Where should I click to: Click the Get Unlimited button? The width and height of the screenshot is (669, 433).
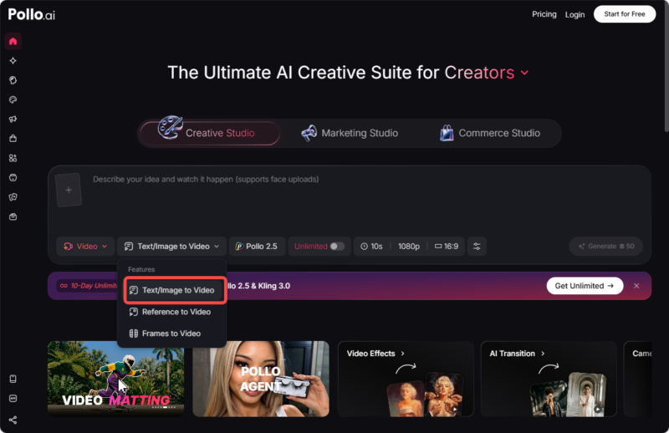pyautogui.click(x=585, y=286)
